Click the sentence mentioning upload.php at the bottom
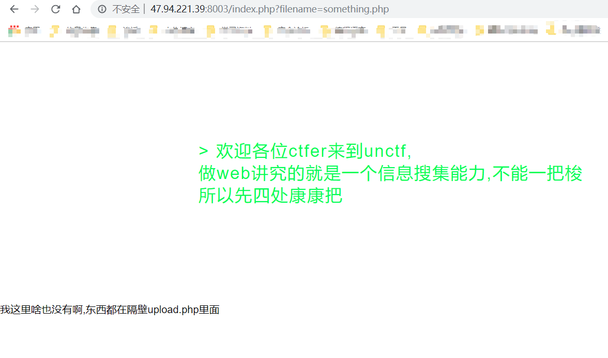The height and width of the screenshot is (358, 608). tap(110, 310)
